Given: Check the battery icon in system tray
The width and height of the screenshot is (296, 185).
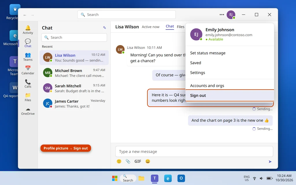Looking at the screenshot, I should (x=269, y=178).
